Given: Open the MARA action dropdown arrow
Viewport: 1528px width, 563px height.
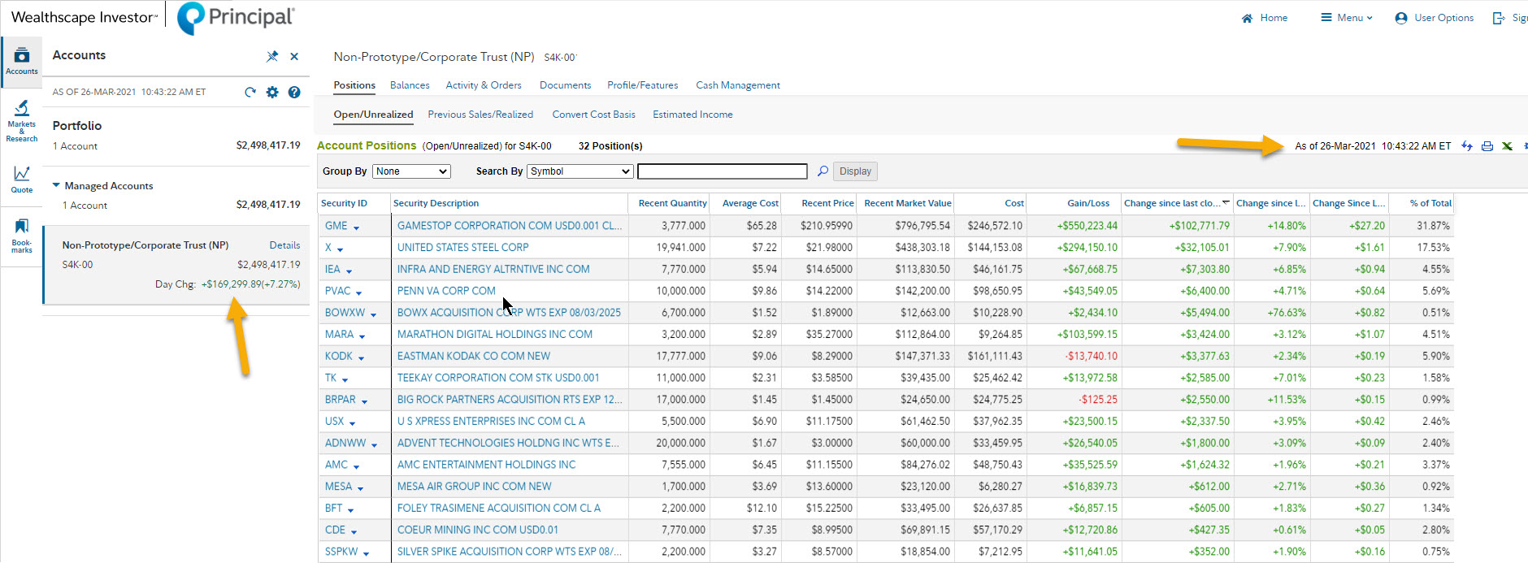Looking at the screenshot, I should (x=362, y=336).
